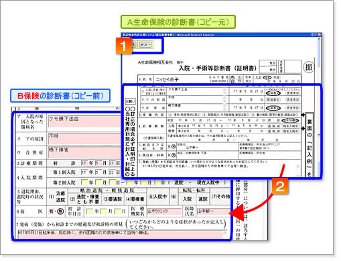Select (3)要通院 discharge status cell
This screenshot has height=261, width=341.
(x=113, y=199)
